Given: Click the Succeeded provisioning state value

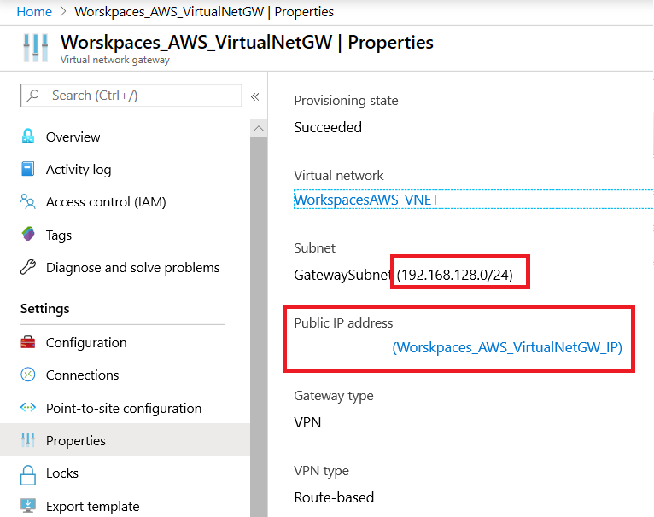Looking at the screenshot, I should (328, 127).
